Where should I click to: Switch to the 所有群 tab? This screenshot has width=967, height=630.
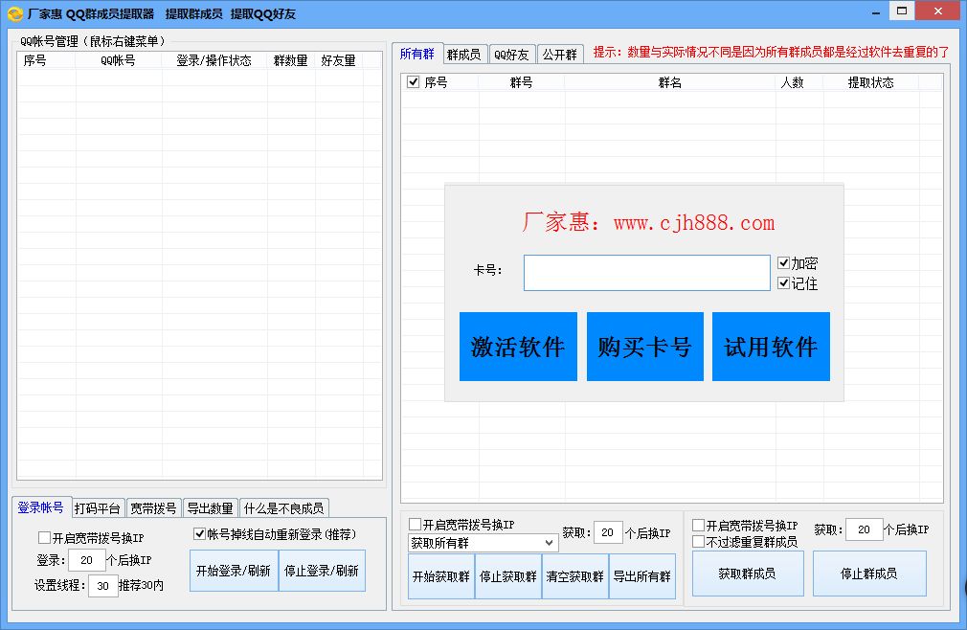click(x=416, y=54)
